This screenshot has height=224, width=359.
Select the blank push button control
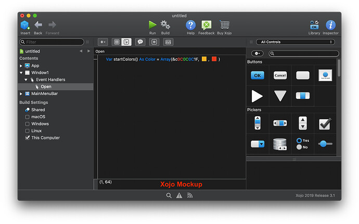click(x=303, y=75)
